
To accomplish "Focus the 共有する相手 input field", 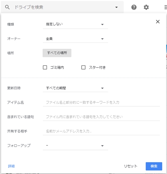I will click(x=101, y=131).
